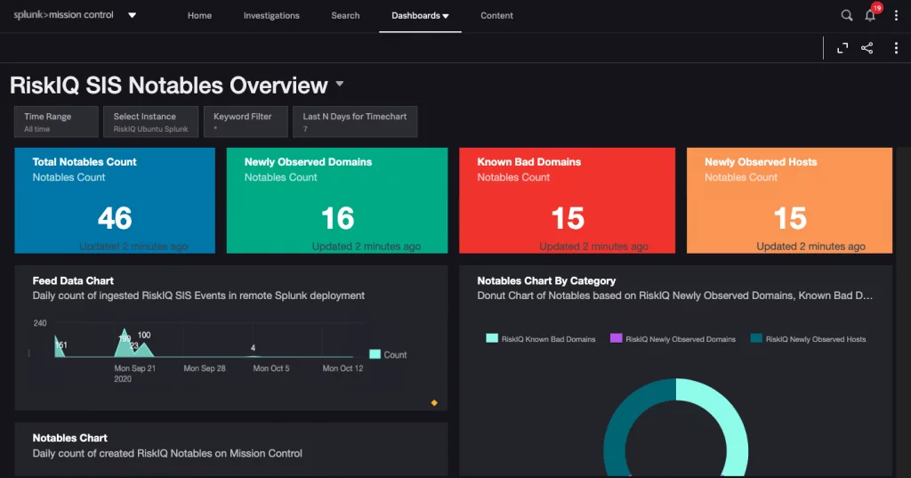The image size is (911, 478).
Task: Open Dashboards dropdown menu
Action: [420, 16]
